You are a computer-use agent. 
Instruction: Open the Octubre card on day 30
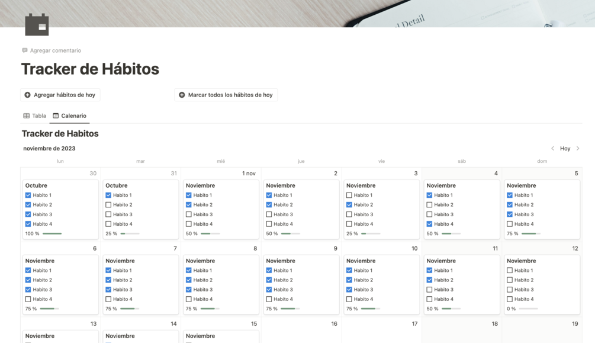[x=60, y=209]
